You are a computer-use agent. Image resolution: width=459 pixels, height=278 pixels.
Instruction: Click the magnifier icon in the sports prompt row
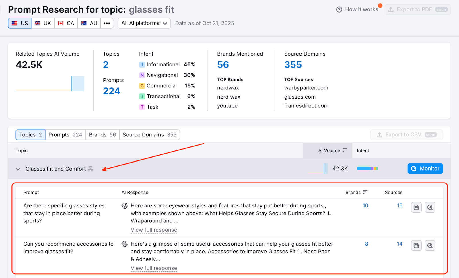430,207
